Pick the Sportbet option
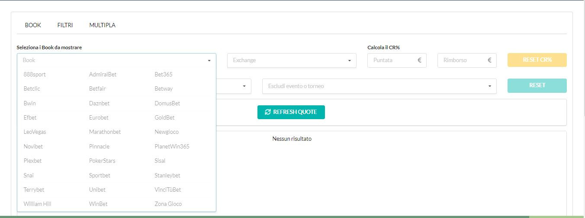Viewport: 585px width, 218px height. (x=100, y=175)
